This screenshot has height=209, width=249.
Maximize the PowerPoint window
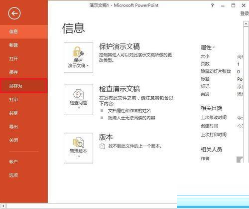[x=233, y=5]
